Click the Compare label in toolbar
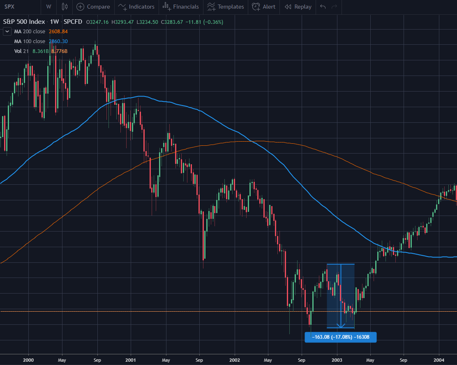Image resolution: width=457 pixels, height=365 pixels. coord(99,7)
